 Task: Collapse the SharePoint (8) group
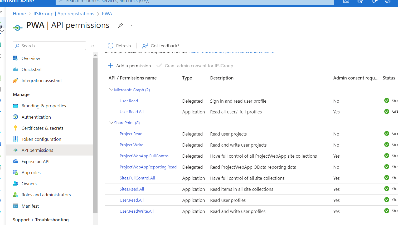pyautogui.click(x=111, y=123)
